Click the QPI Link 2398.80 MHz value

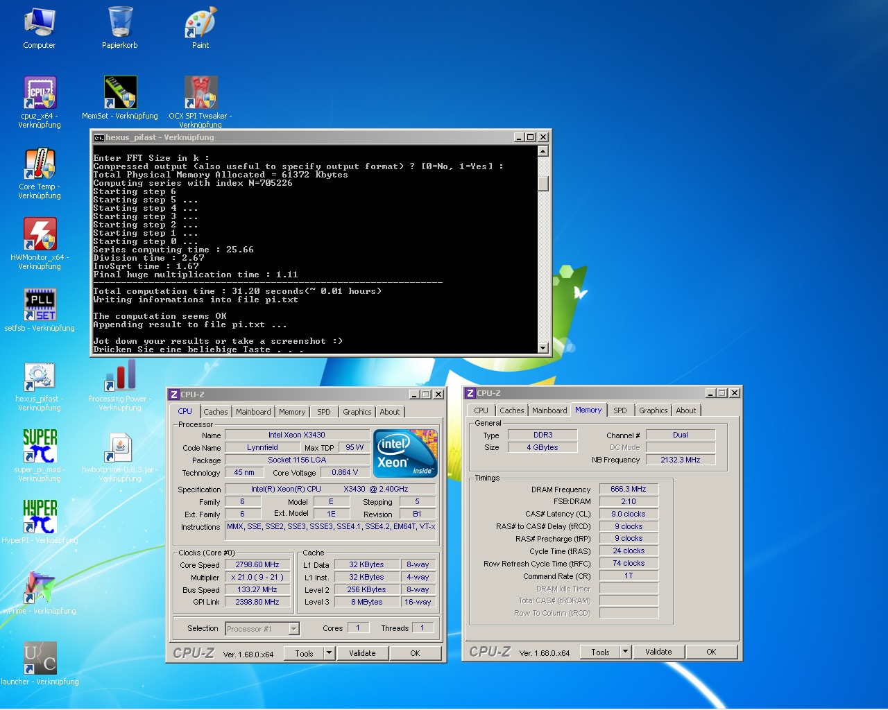[257, 602]
